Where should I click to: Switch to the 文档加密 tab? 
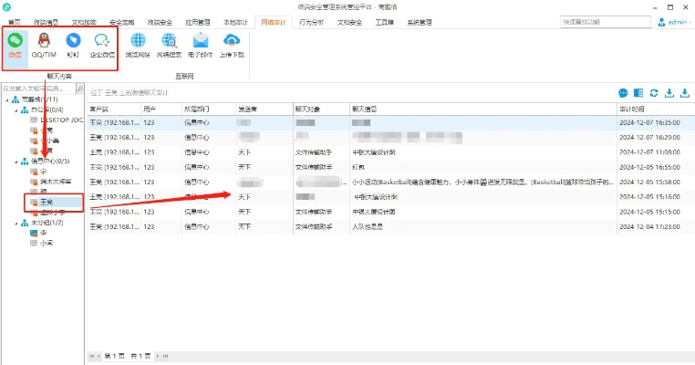[84, 22]
